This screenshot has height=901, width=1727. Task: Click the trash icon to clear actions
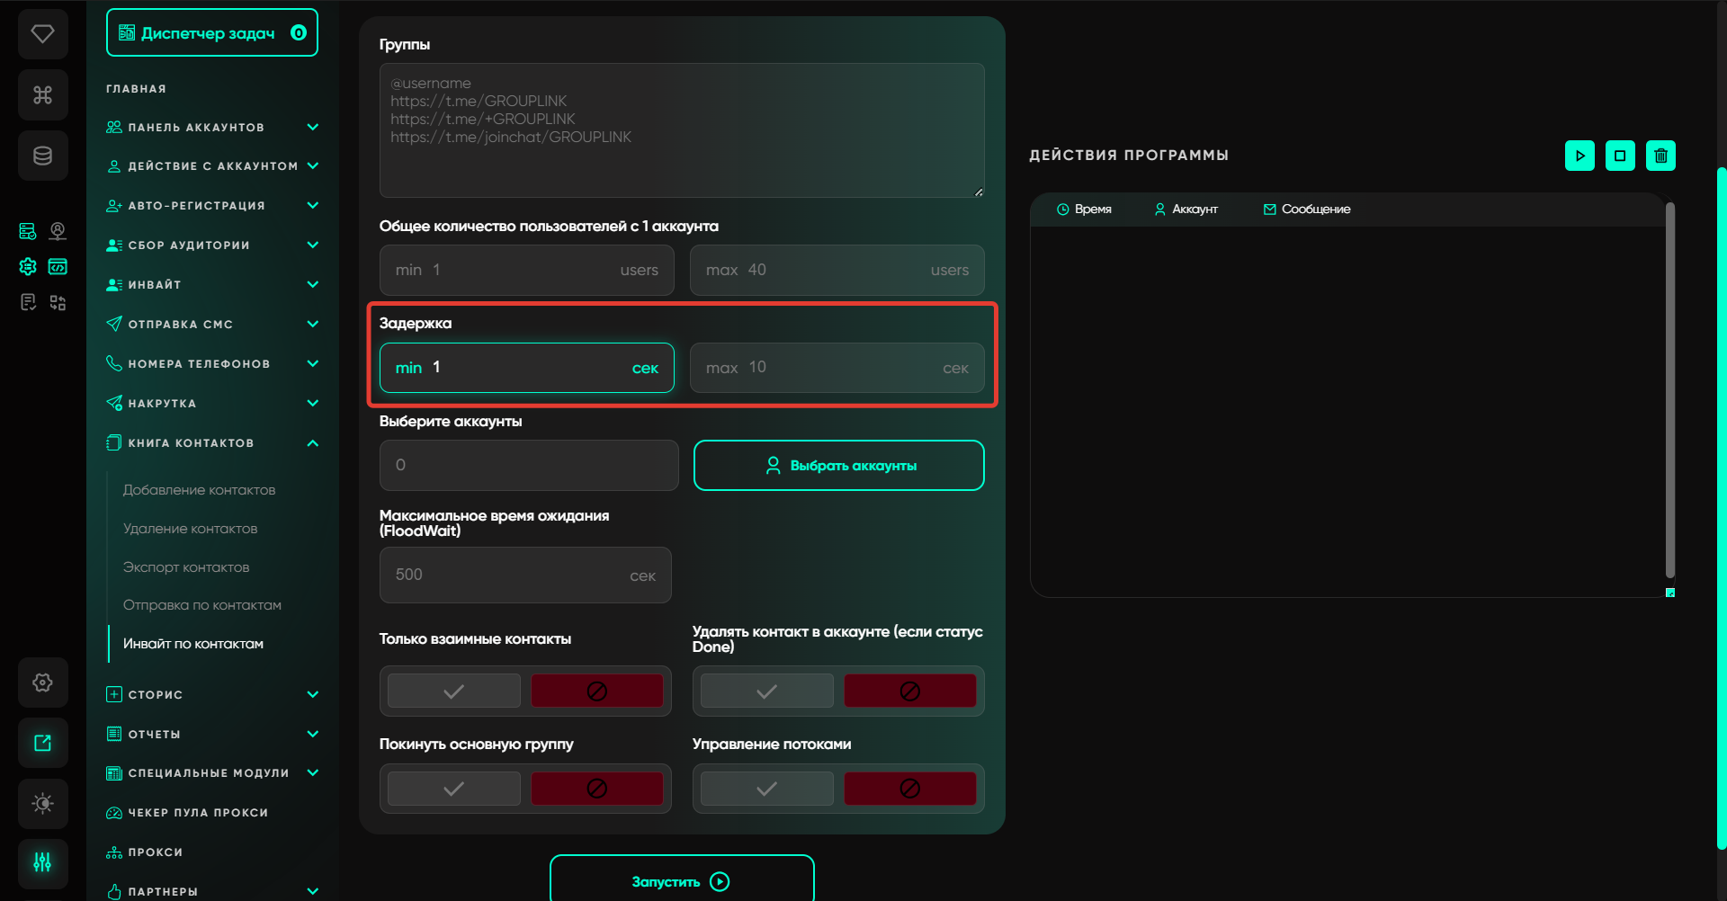(1660, 156)
